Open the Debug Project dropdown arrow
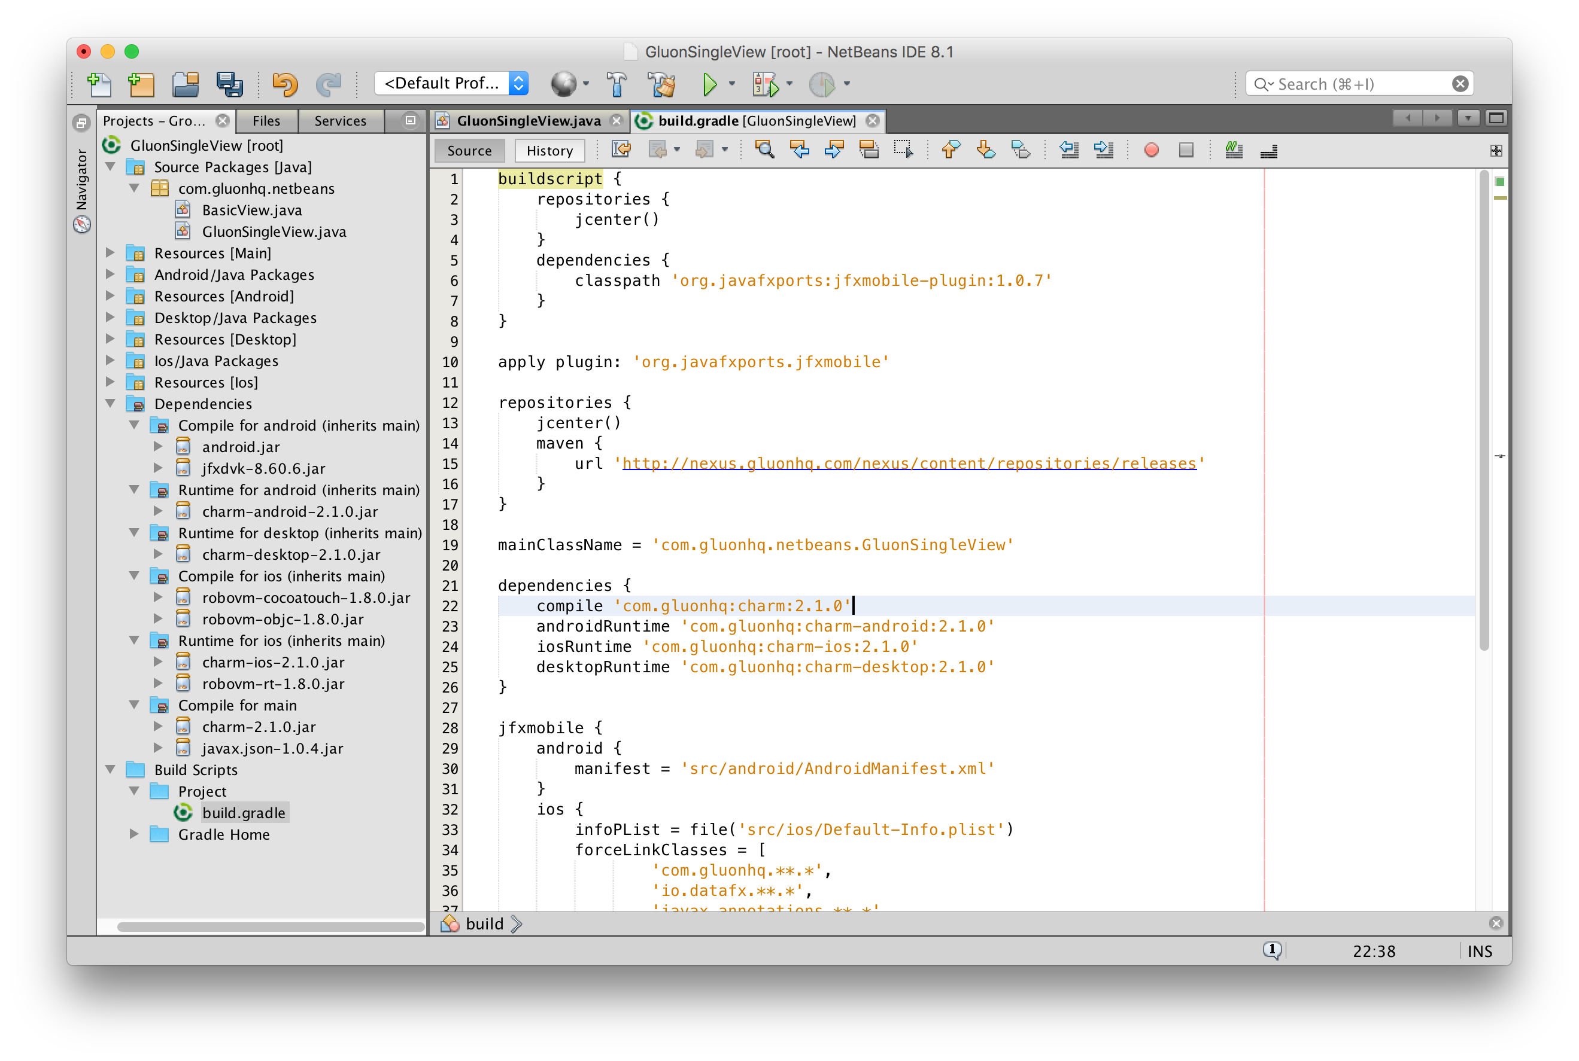 click(789, 84)
